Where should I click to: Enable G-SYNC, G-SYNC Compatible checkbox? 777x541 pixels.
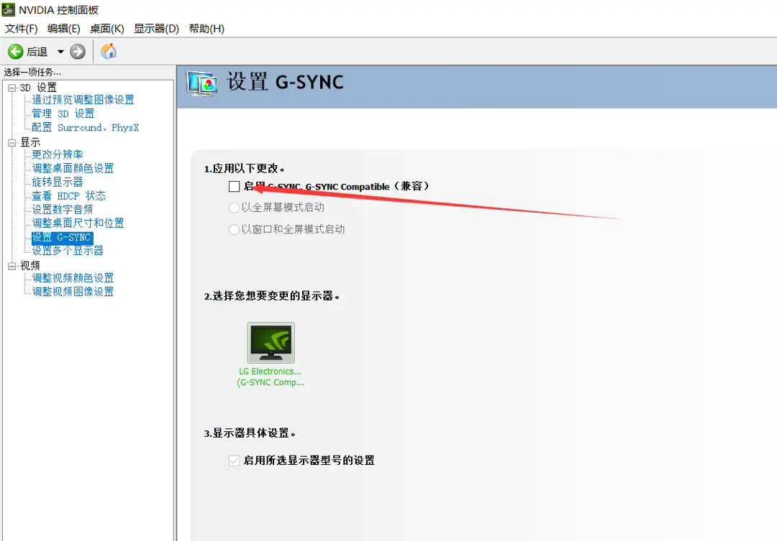[234, 187]
